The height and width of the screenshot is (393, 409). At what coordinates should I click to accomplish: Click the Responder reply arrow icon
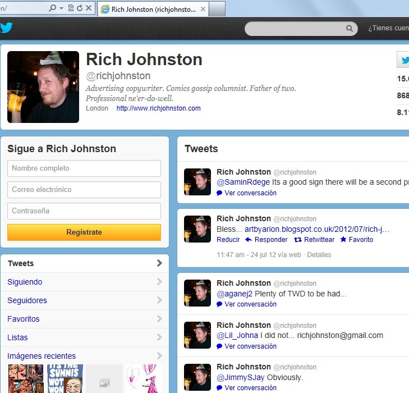pyautogui.click(x=249, y=240)
